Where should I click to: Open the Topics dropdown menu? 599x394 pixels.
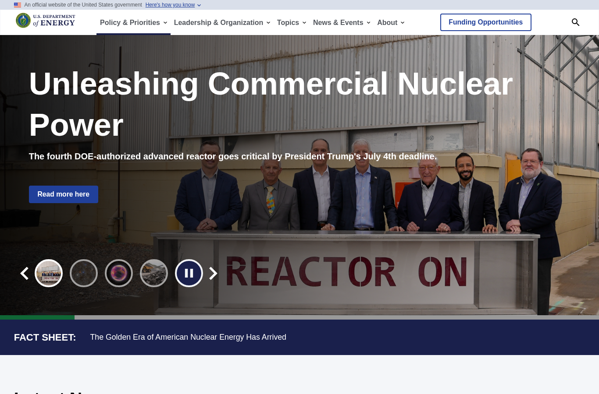coord(292,22)
